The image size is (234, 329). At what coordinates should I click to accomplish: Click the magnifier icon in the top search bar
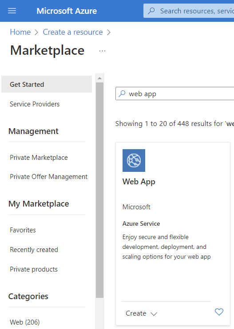click(x=151, y=11)
